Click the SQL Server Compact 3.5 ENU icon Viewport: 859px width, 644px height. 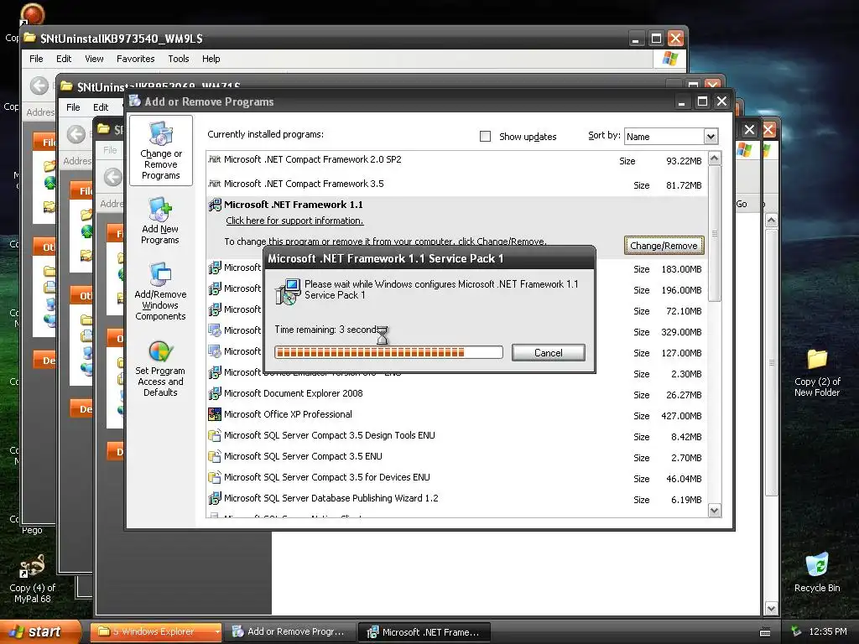[215, 456]
